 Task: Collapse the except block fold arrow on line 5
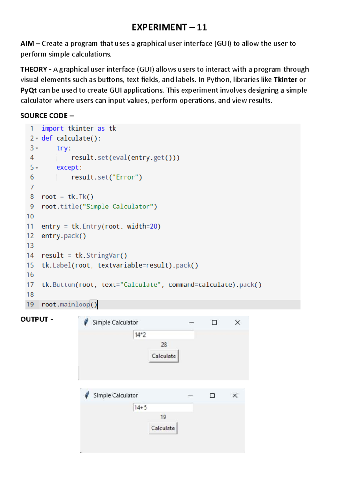coord(37,168)
